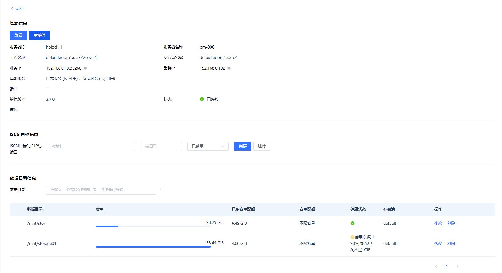This screenshot has width=502, height=273.
Task: Click the 保存 button
Action: 243,146
